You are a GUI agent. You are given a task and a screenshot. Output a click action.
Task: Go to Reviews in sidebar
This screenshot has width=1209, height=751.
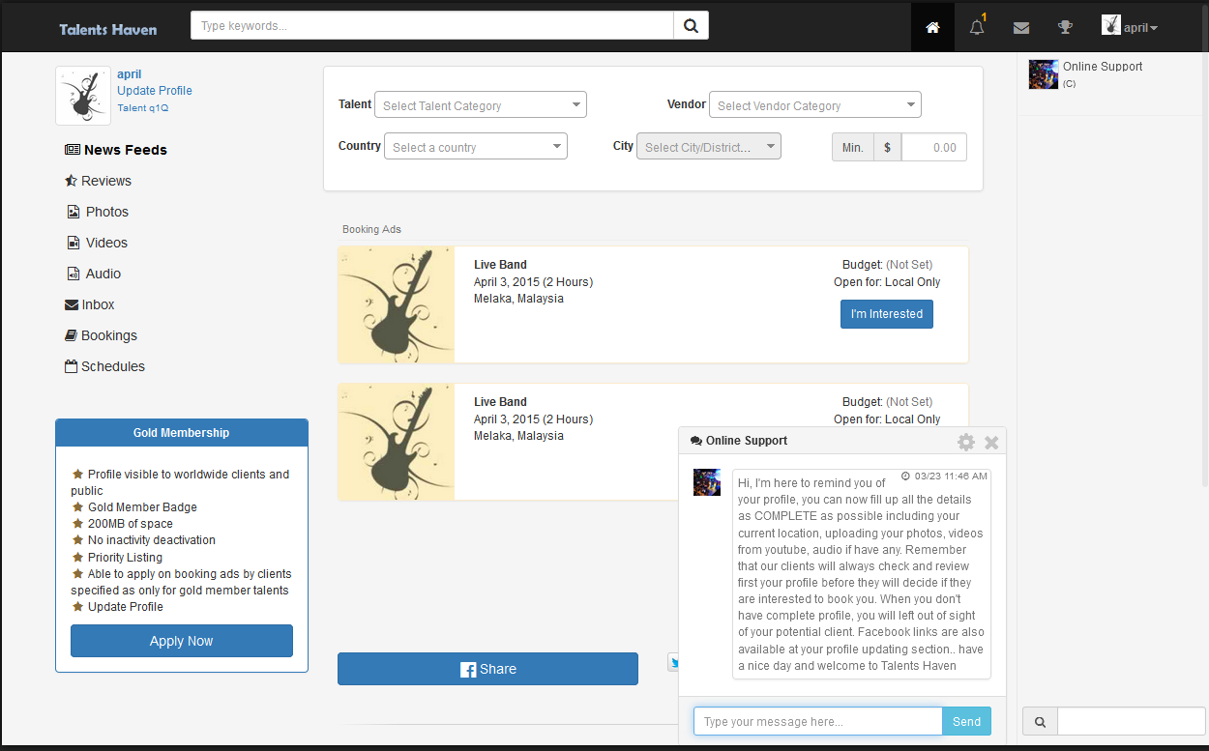tap(105, 181)
